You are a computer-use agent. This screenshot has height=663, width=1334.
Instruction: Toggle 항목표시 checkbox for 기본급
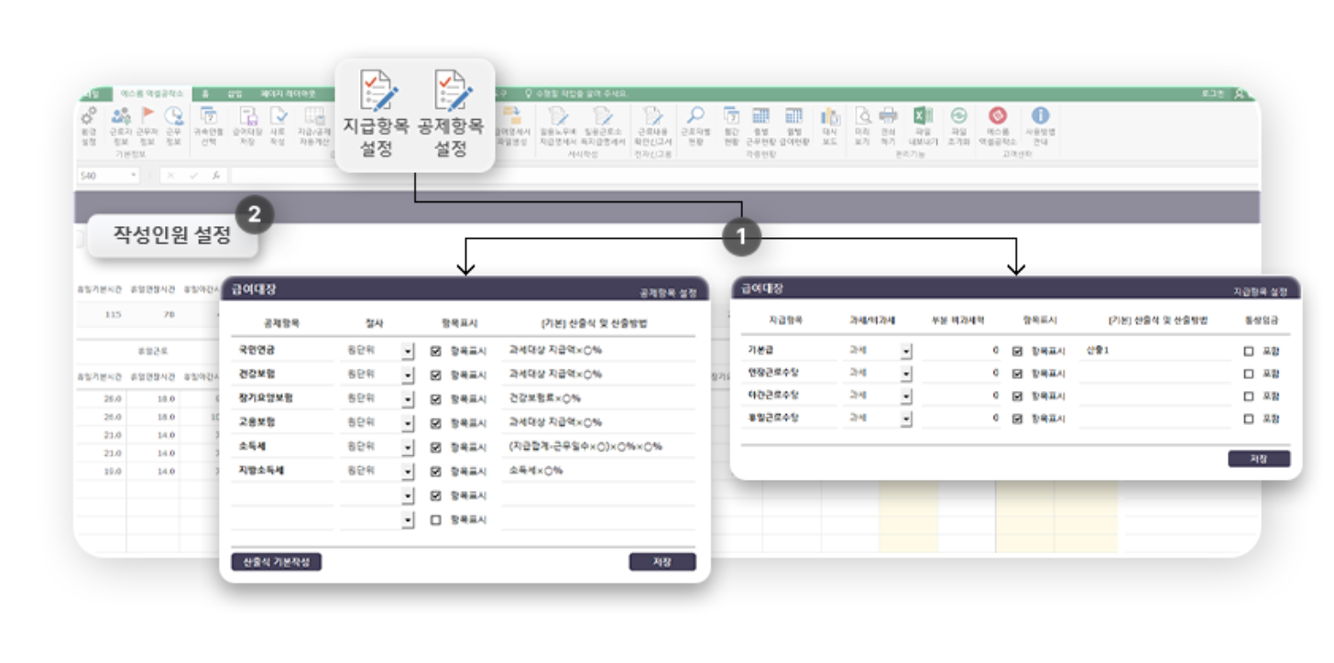click(1017, 352)
